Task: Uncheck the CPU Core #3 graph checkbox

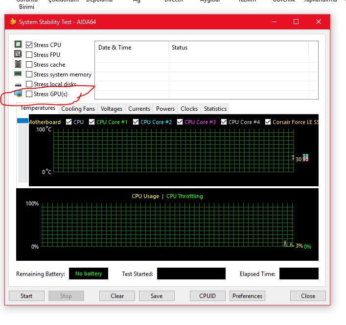Action: [x=180, y=122]
